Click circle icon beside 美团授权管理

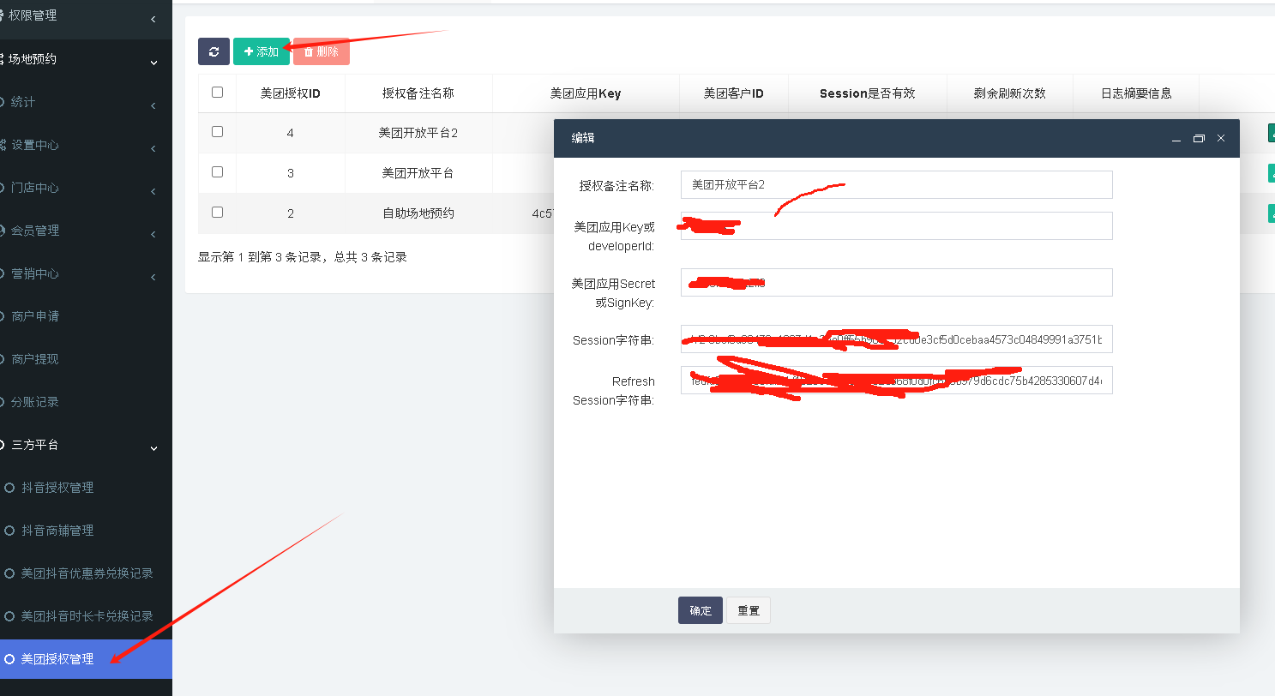[9, 659]
